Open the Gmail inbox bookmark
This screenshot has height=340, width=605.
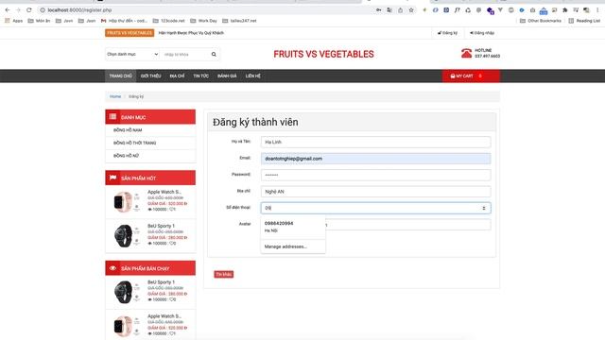pos(124,21)
